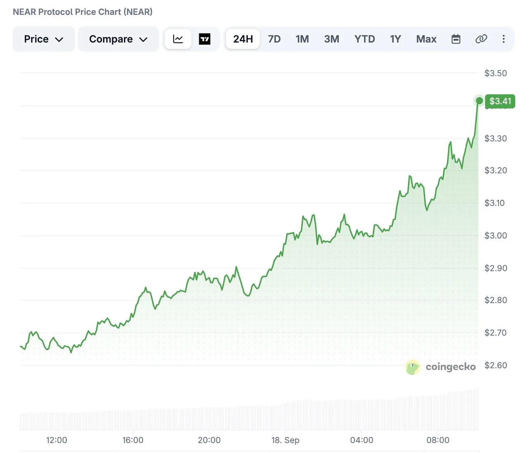529x453 pixels.
Task: Expand the Compare dropdown
Action: [119, 39]
